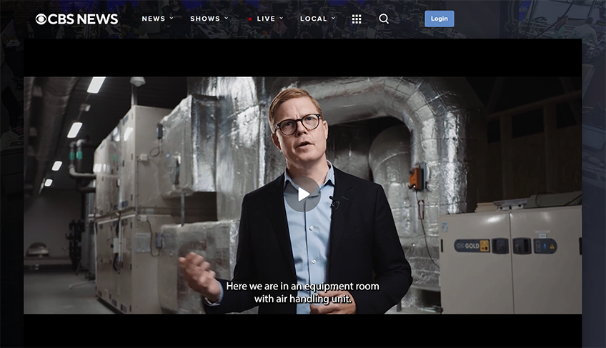Image resolution: width=606 pixels, height=348 pixels.
Task: Click the search magnifier icon
Action: click(384, 19)
